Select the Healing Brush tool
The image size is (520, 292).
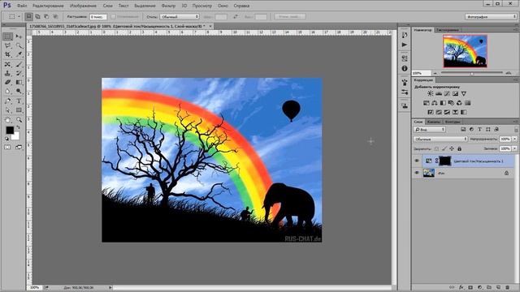[x=7, y=64]
